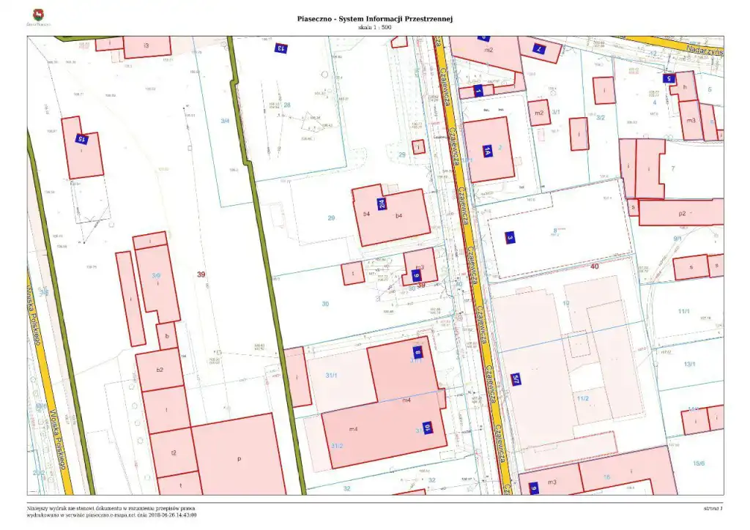Click the blue address marker 5/7
750x530 pixels.
[x=516, y=379]
